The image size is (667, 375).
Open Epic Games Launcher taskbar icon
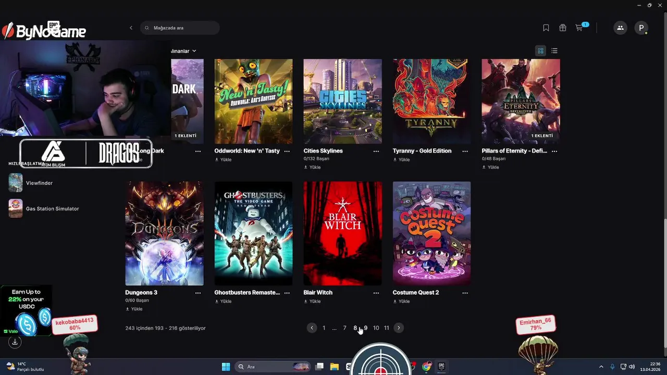click(x=441, y=367)
